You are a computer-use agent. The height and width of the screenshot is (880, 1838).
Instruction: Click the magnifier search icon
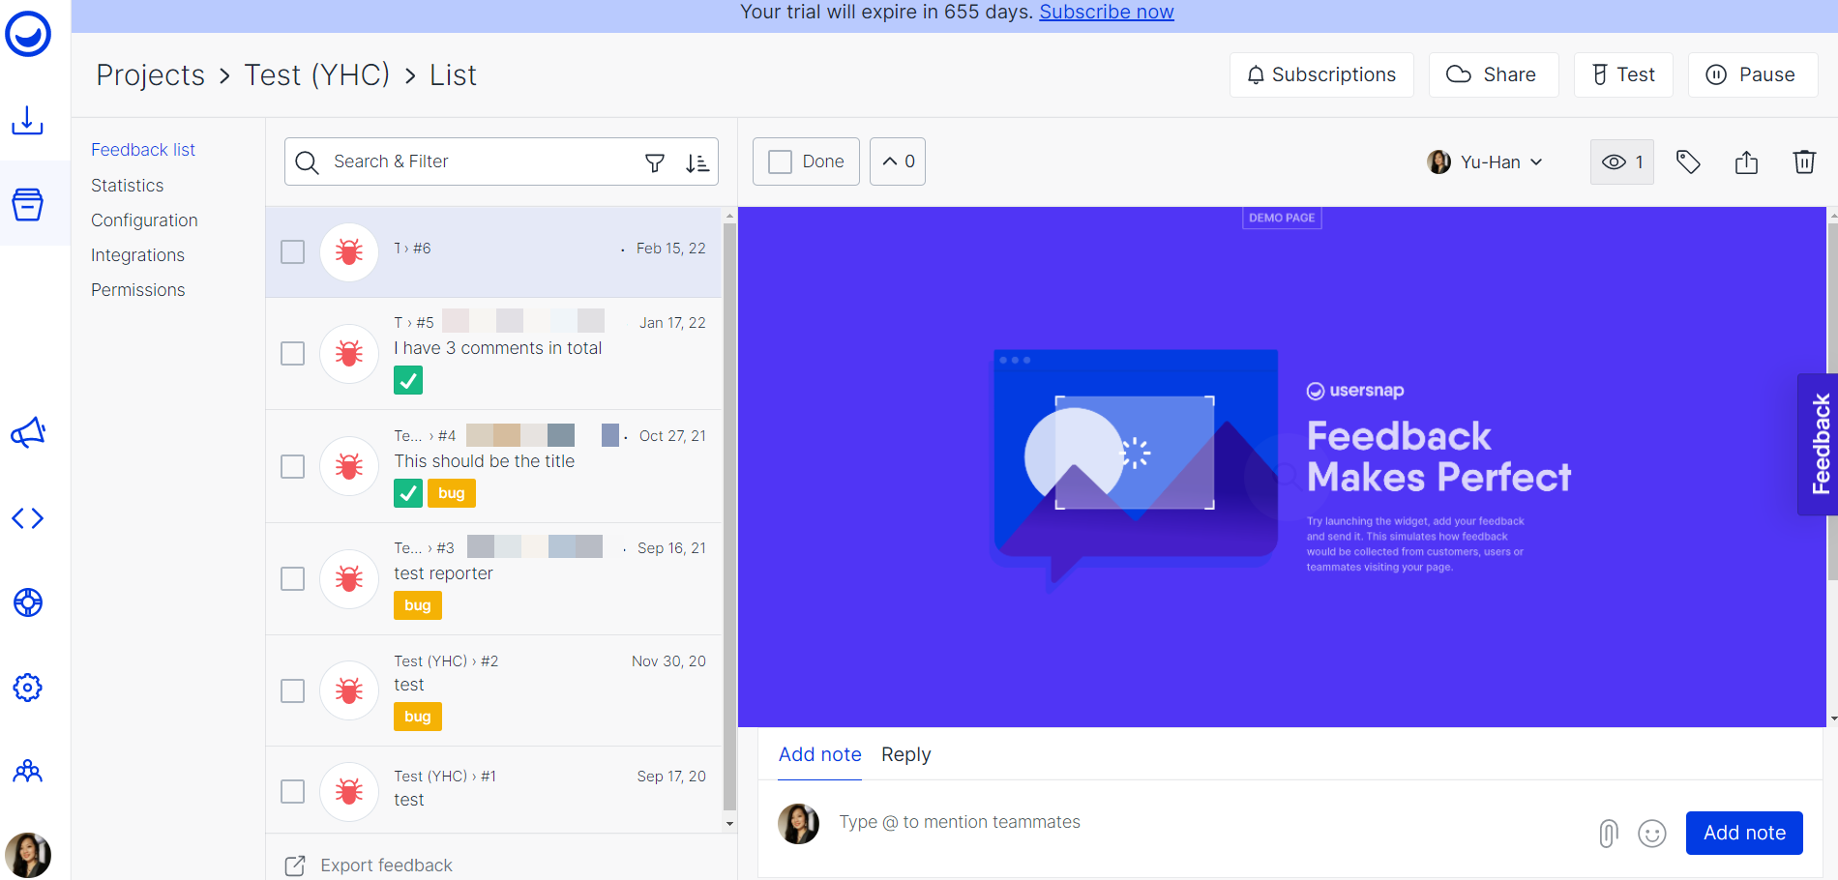[x=307, y=162]
